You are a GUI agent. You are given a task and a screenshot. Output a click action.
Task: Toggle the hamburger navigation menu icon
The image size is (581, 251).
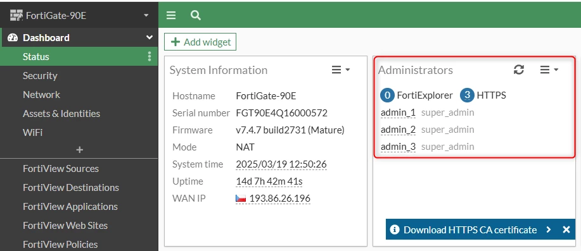click(x=171, y=15)
